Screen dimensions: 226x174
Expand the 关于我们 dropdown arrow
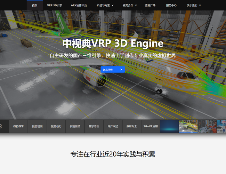(x=200, y=6)
